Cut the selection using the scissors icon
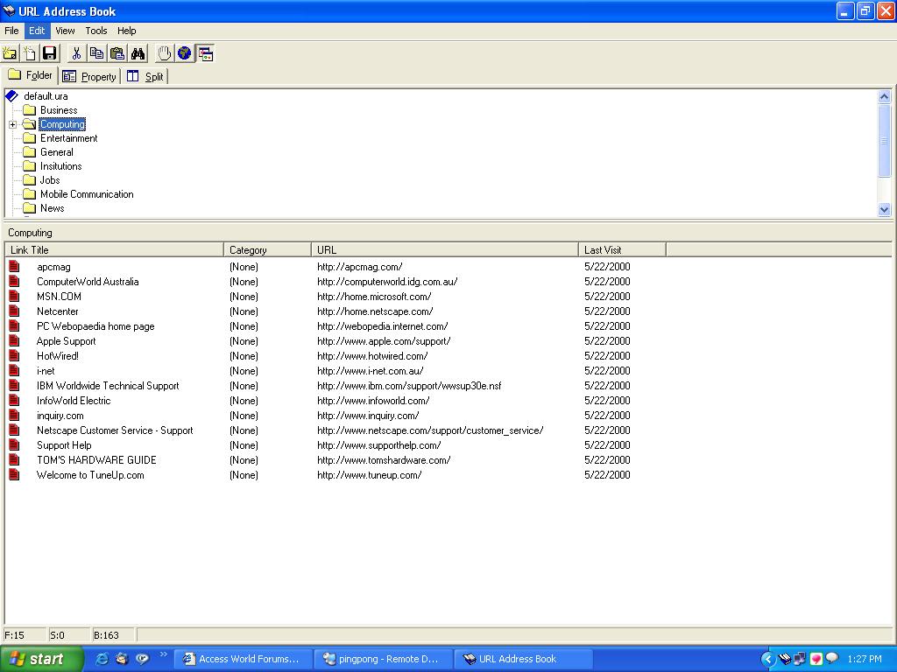Viewport: 897px width, 672px height. pyautogui.click(x=76, y=53)
